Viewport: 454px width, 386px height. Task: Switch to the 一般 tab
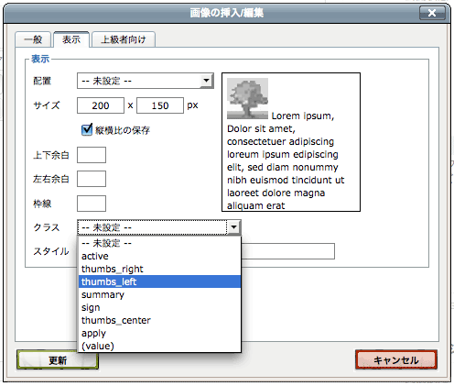[x=33, y=39]
